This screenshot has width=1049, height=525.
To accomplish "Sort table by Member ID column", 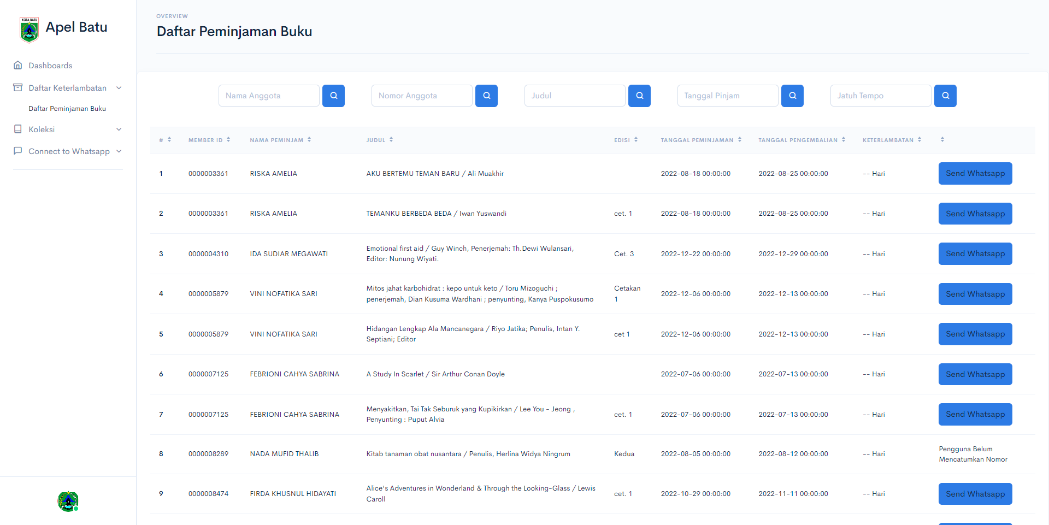I will pyautogui.click(x=228, y=140).
